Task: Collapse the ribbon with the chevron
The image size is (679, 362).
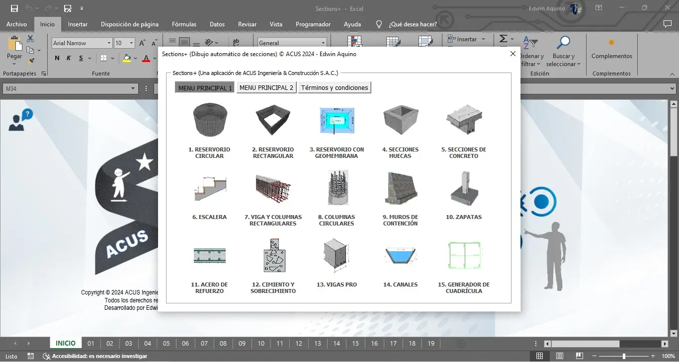Action: tap(673, 73)
